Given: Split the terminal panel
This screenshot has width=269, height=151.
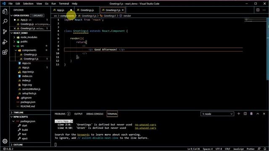Looking at the screenshot, I should point(245,114).
